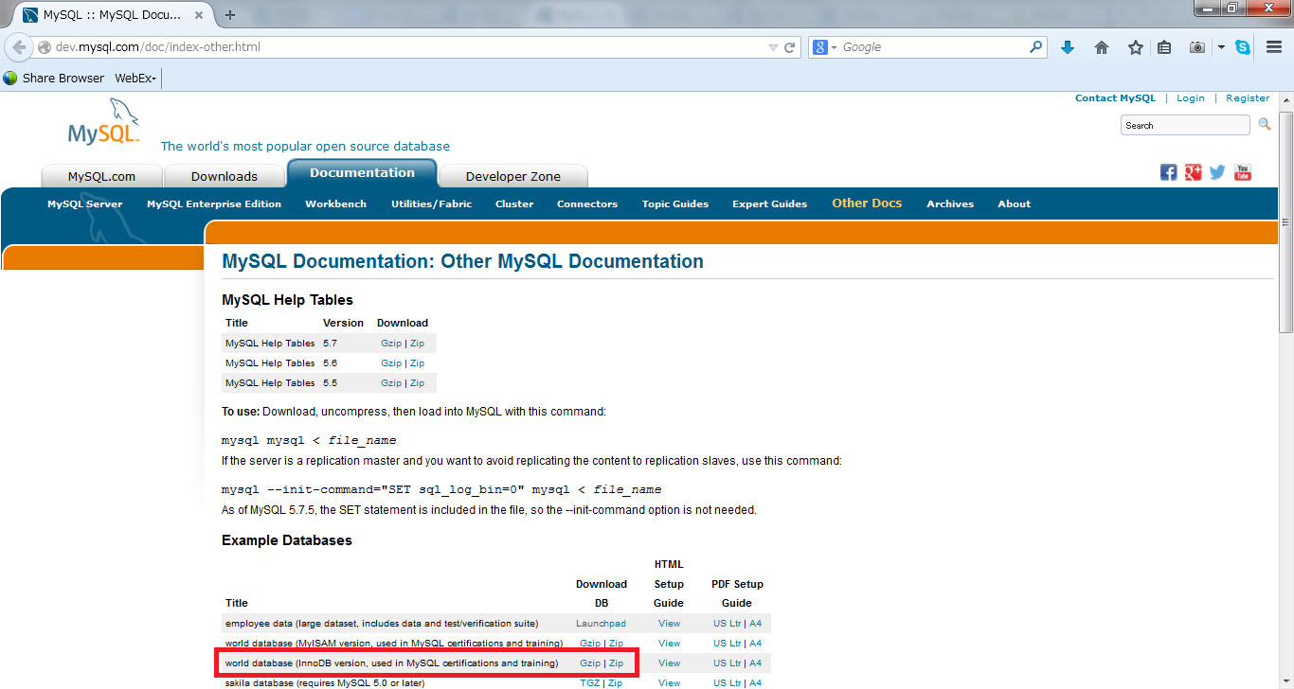Reload page with the refresh icon

[790, 47]
